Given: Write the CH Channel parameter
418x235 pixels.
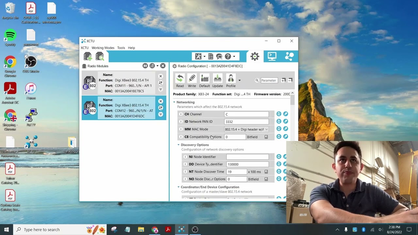Looking at the screenshot, I should click(286, 114).
